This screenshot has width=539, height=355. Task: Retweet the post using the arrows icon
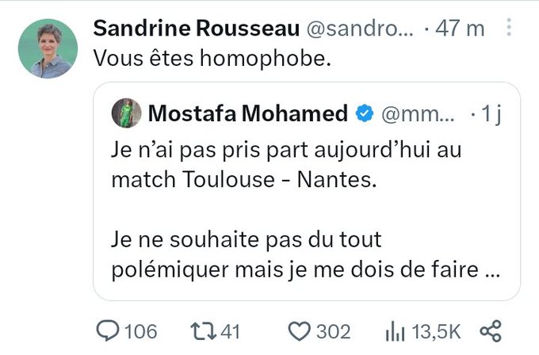(x=202, y=330)
